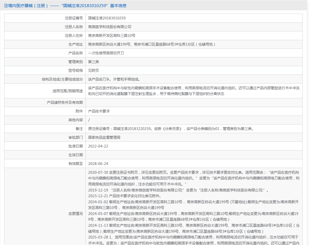Viewport: 312px width, 245px height.
Task: Click the label 产品储存条件及有效期
Action: point(65,102)
